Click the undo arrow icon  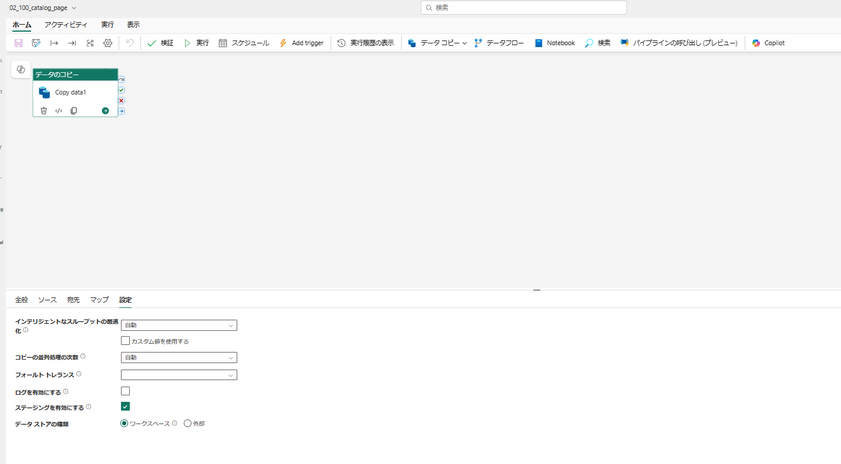130,43
